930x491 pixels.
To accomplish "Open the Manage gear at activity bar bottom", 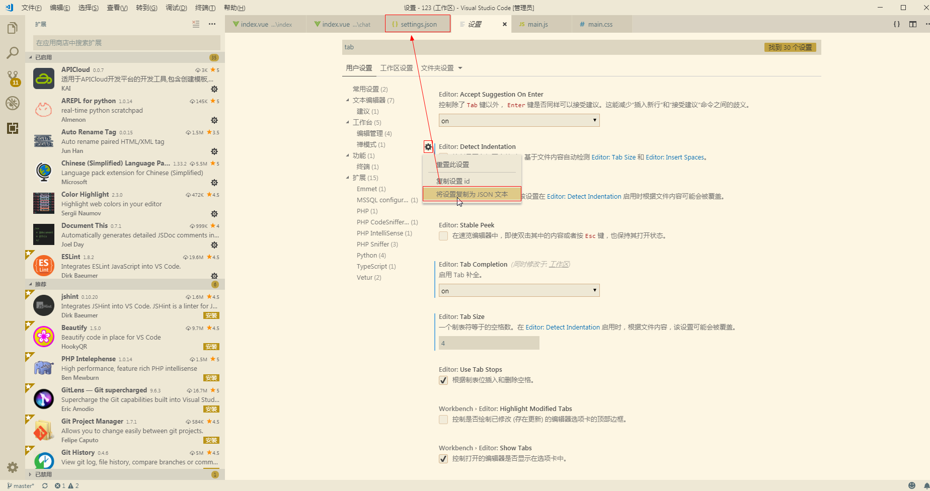I will click(13, 467).
